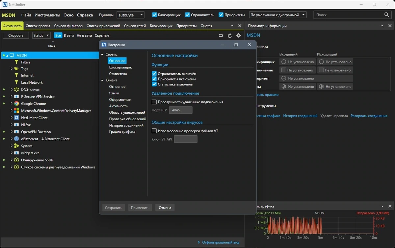Screen dimensions: 395x248
Task: Click the Google Chrome icon
Action: point(16,103)
